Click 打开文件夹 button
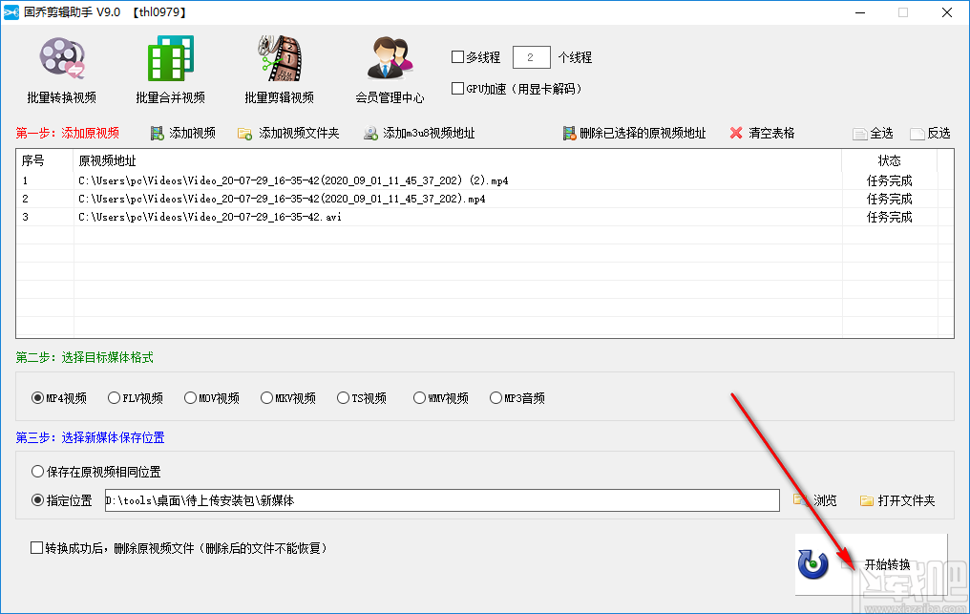The height and width of the screenshot is (614, 970). [x=897, y=500]
